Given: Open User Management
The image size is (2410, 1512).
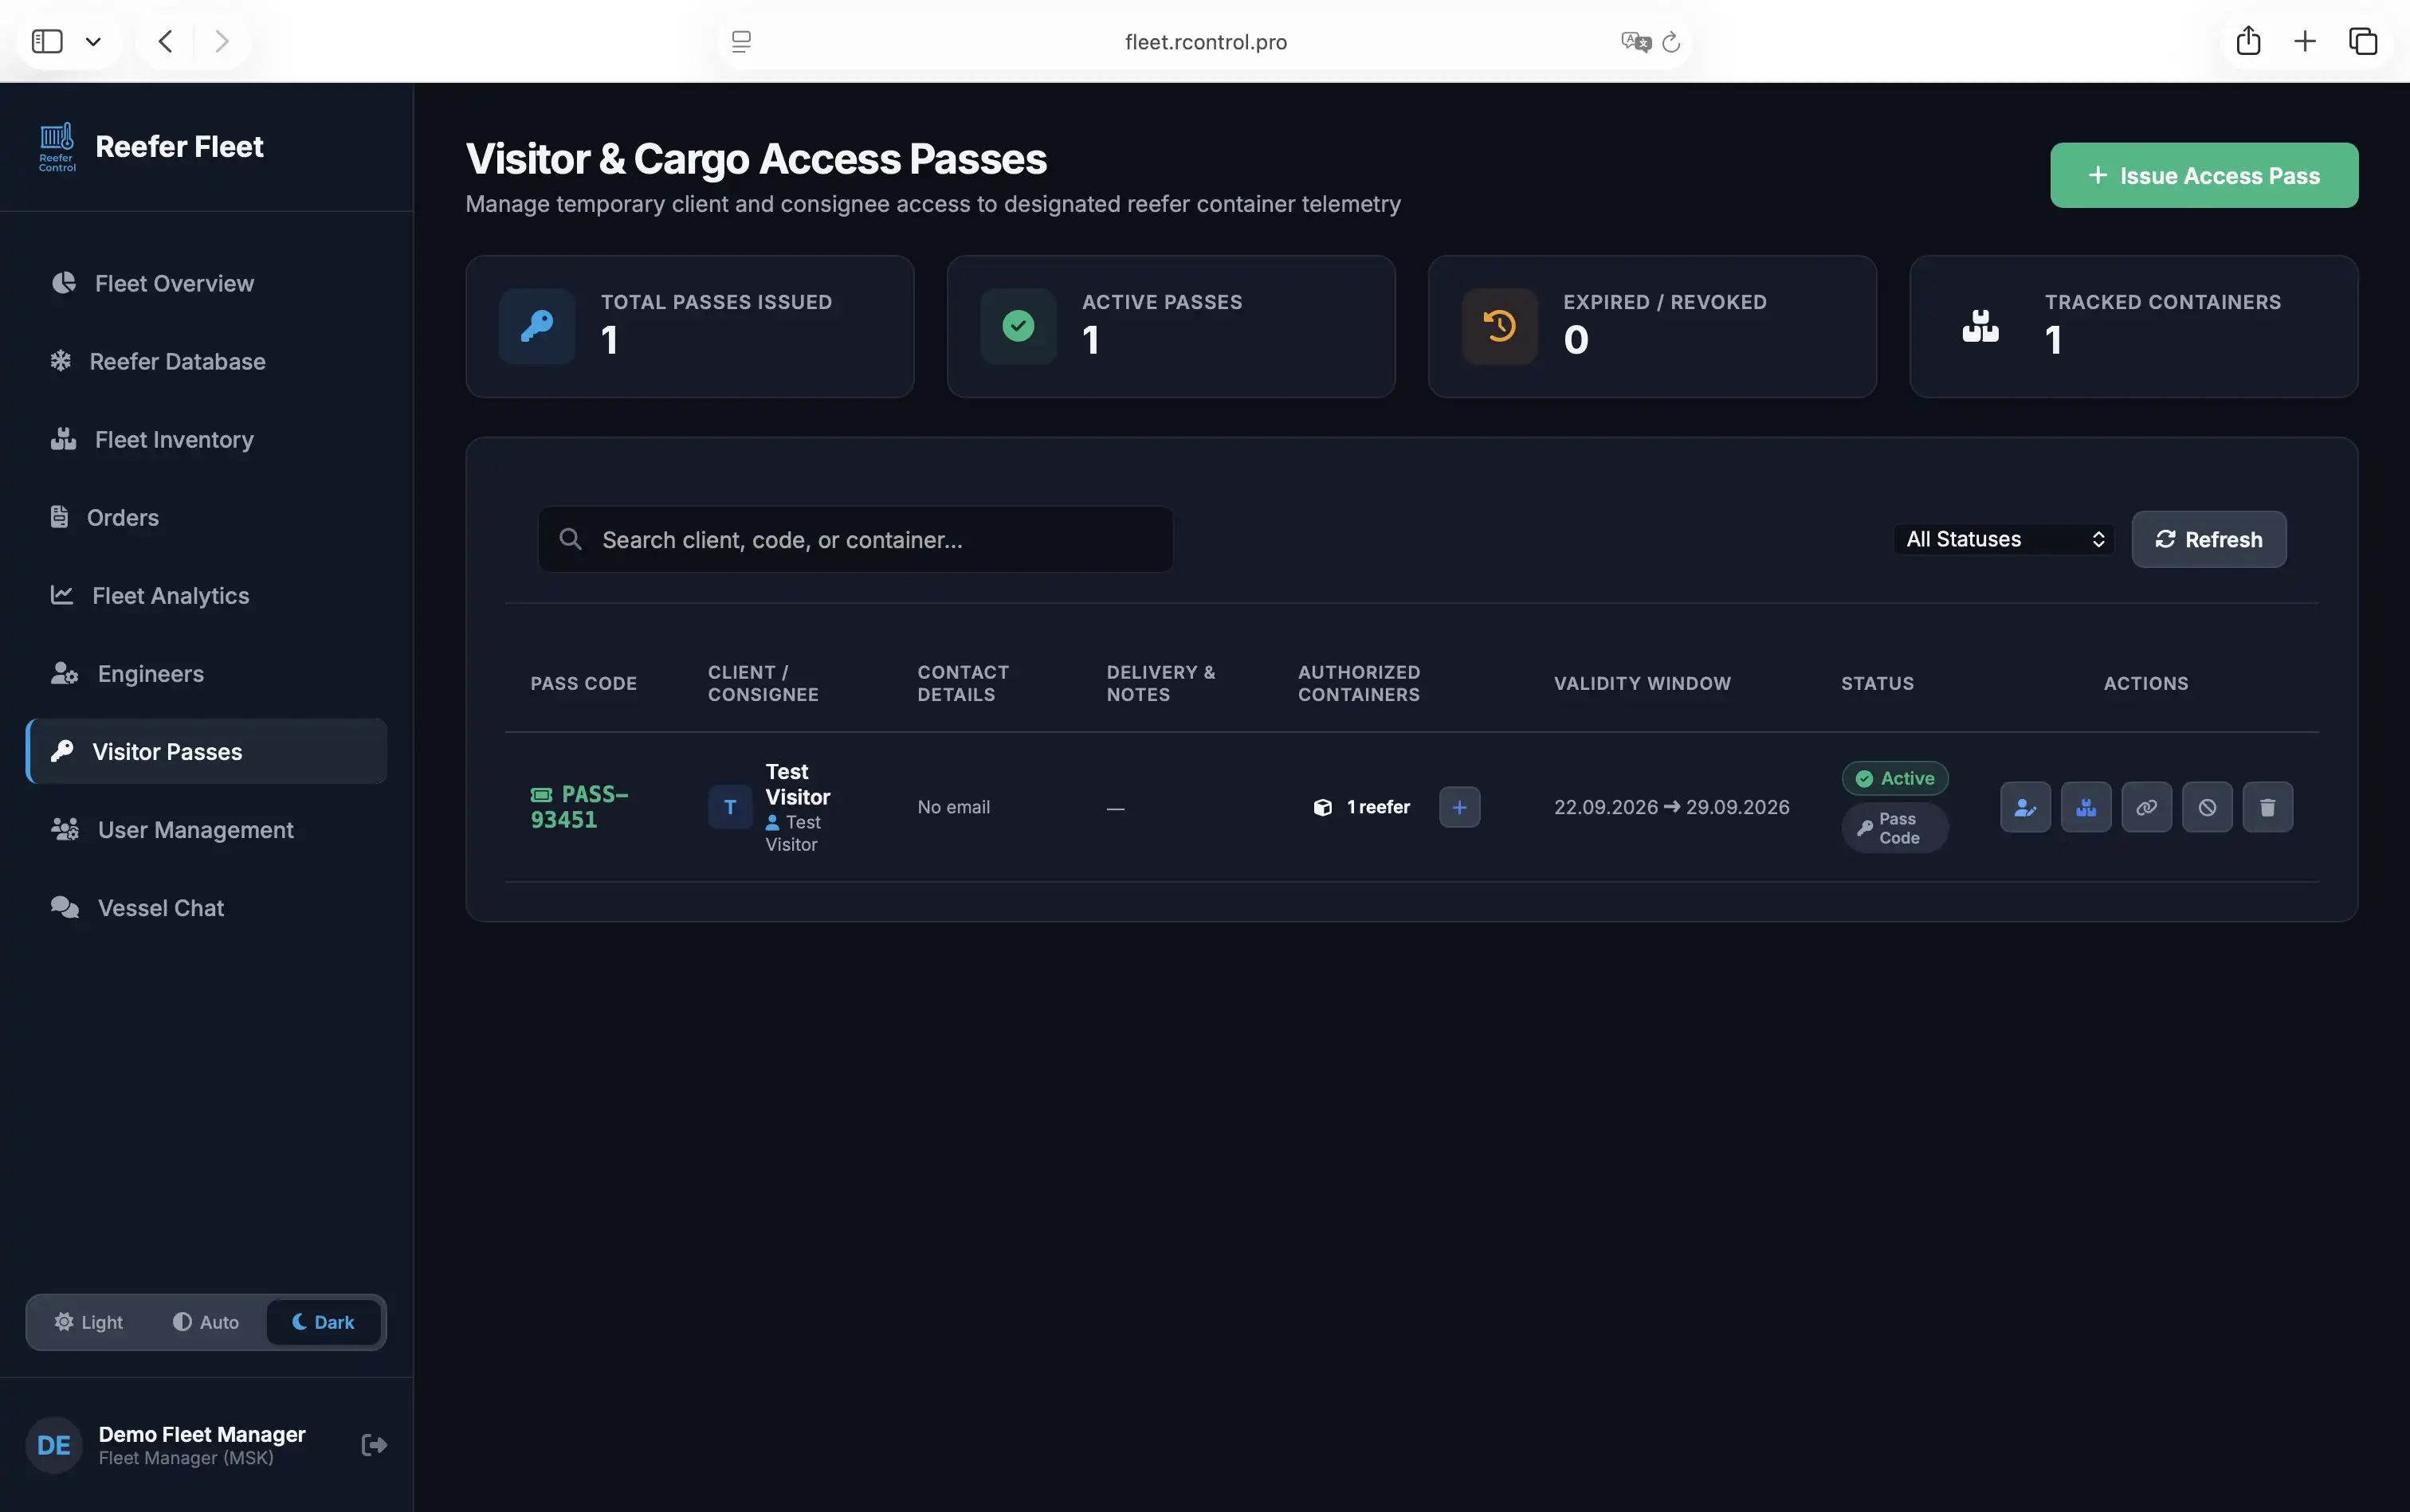Looking at the screenshot, I should click(x=206, y=829).
